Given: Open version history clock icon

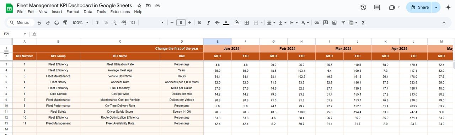Looking at the screenshot, I should (363, 7).
